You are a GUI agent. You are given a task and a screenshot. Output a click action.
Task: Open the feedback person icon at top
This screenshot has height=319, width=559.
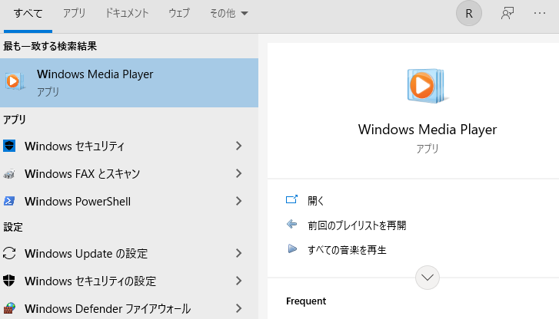coord(507,14)
